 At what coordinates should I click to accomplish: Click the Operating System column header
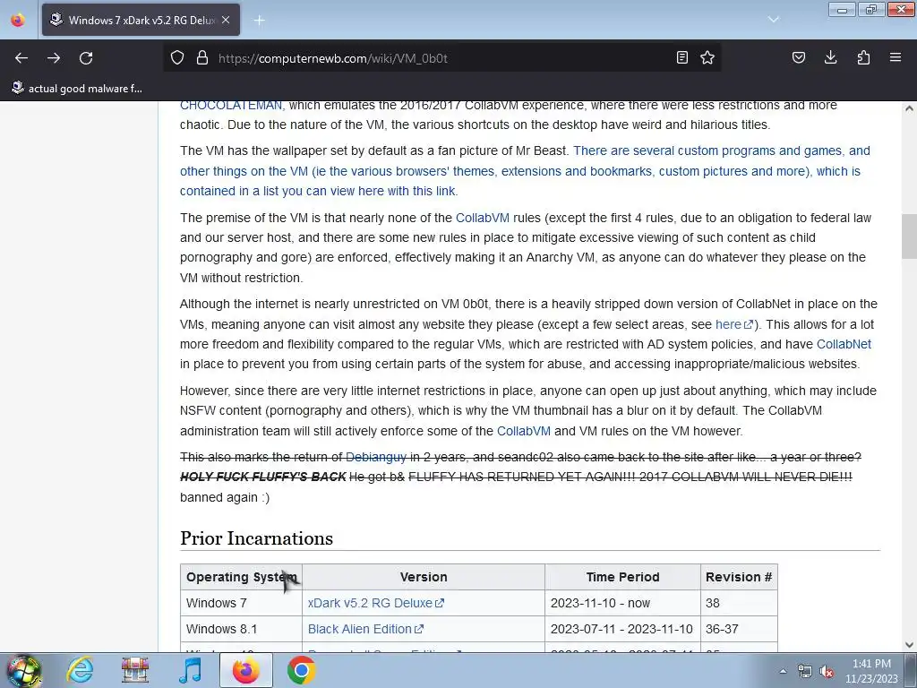[241, 577]
